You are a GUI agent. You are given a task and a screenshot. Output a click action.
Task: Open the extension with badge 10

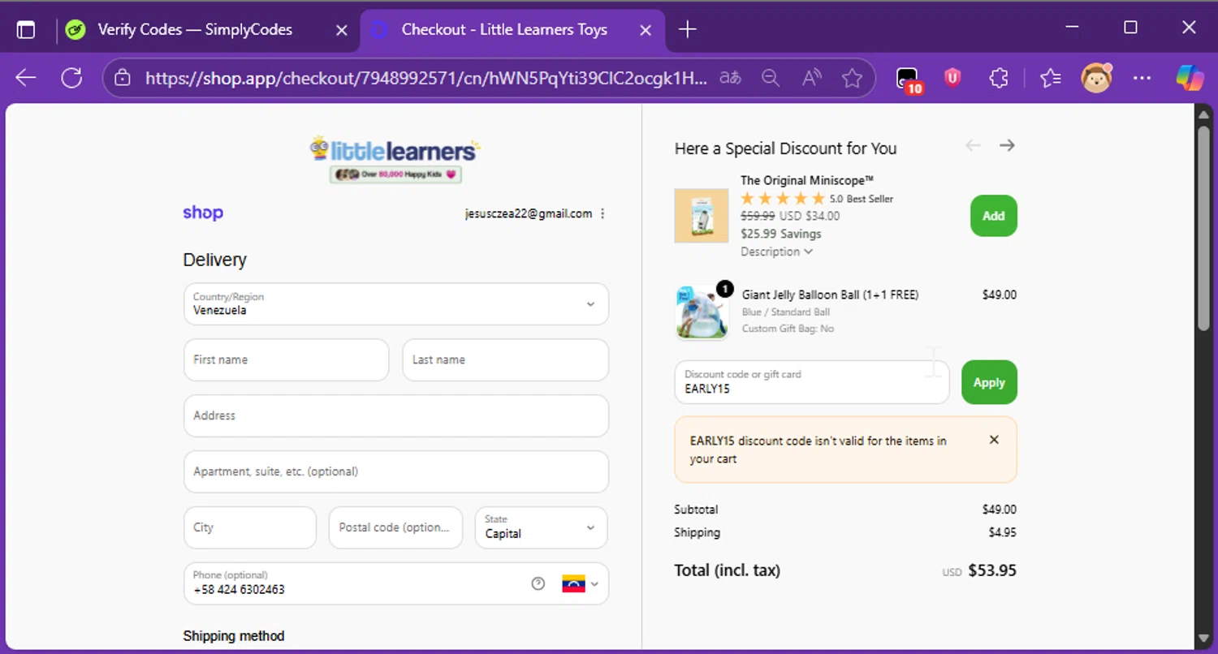[x=908, y=79]
